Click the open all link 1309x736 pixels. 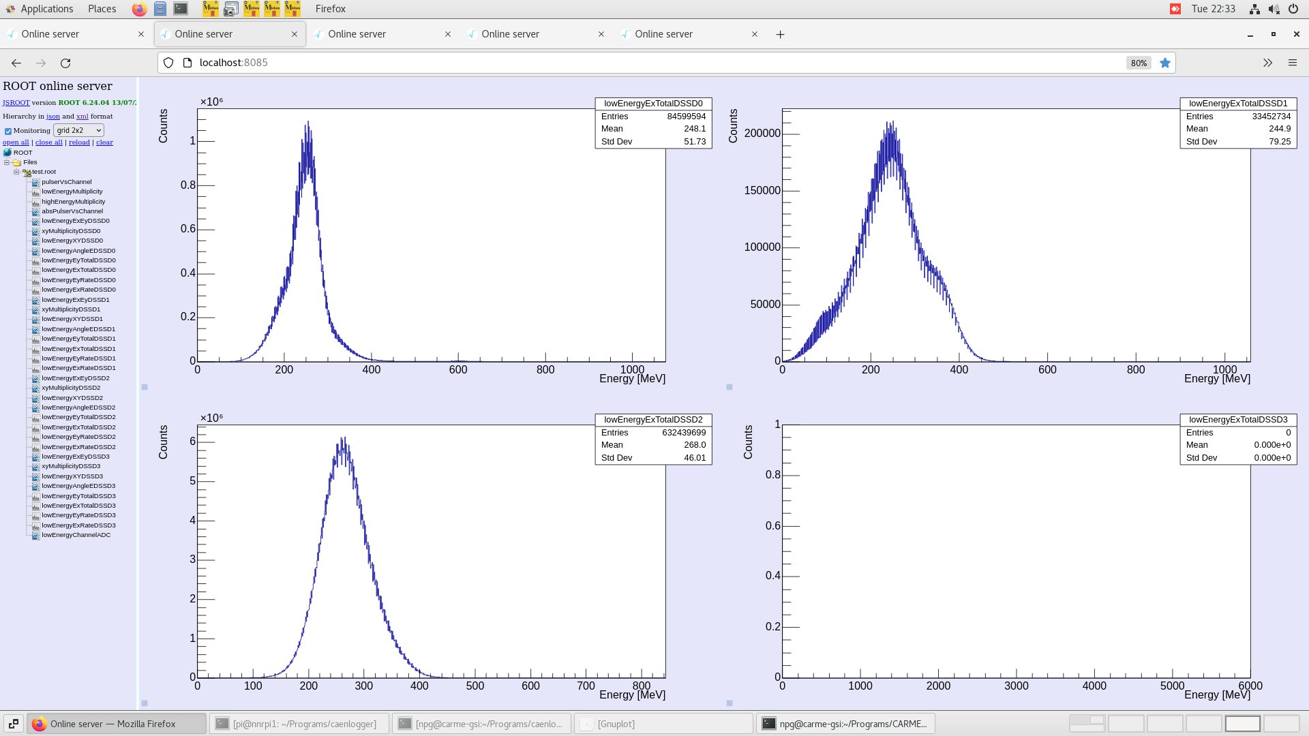tap(16, 142)
